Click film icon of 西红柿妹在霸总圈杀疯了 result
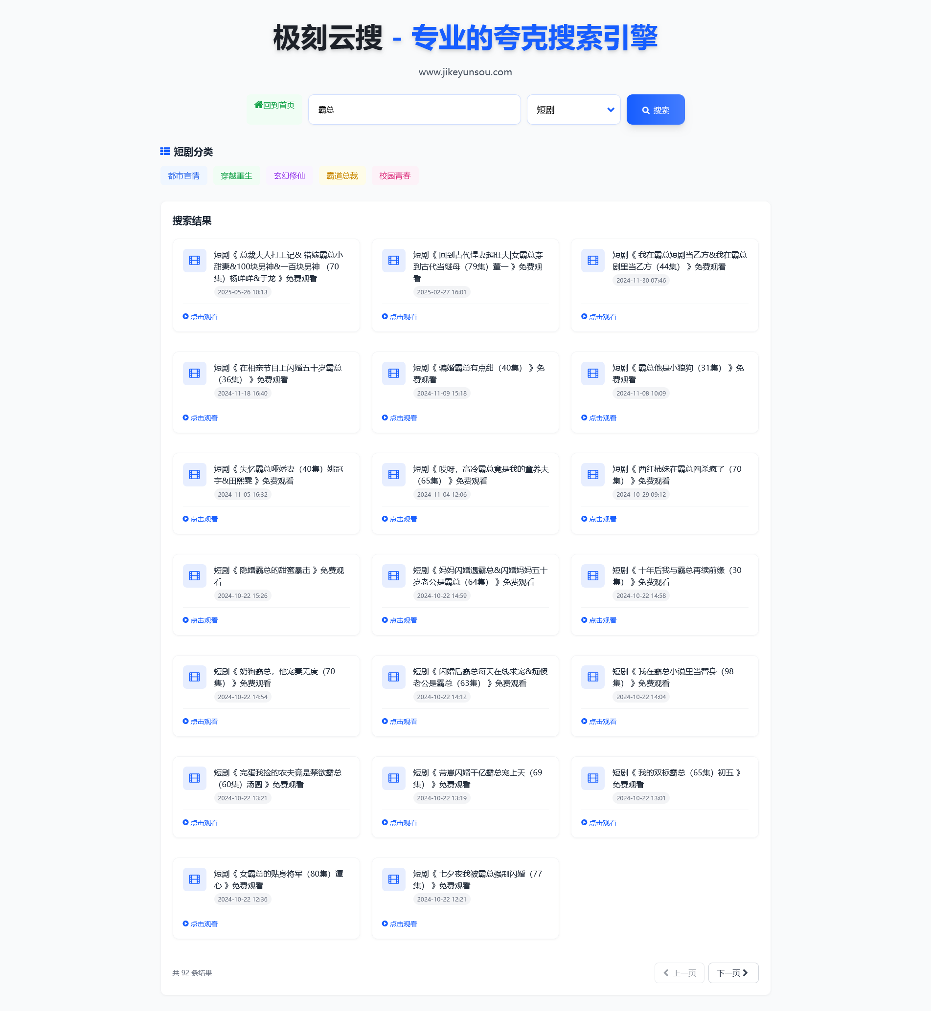 coord(593,474)
